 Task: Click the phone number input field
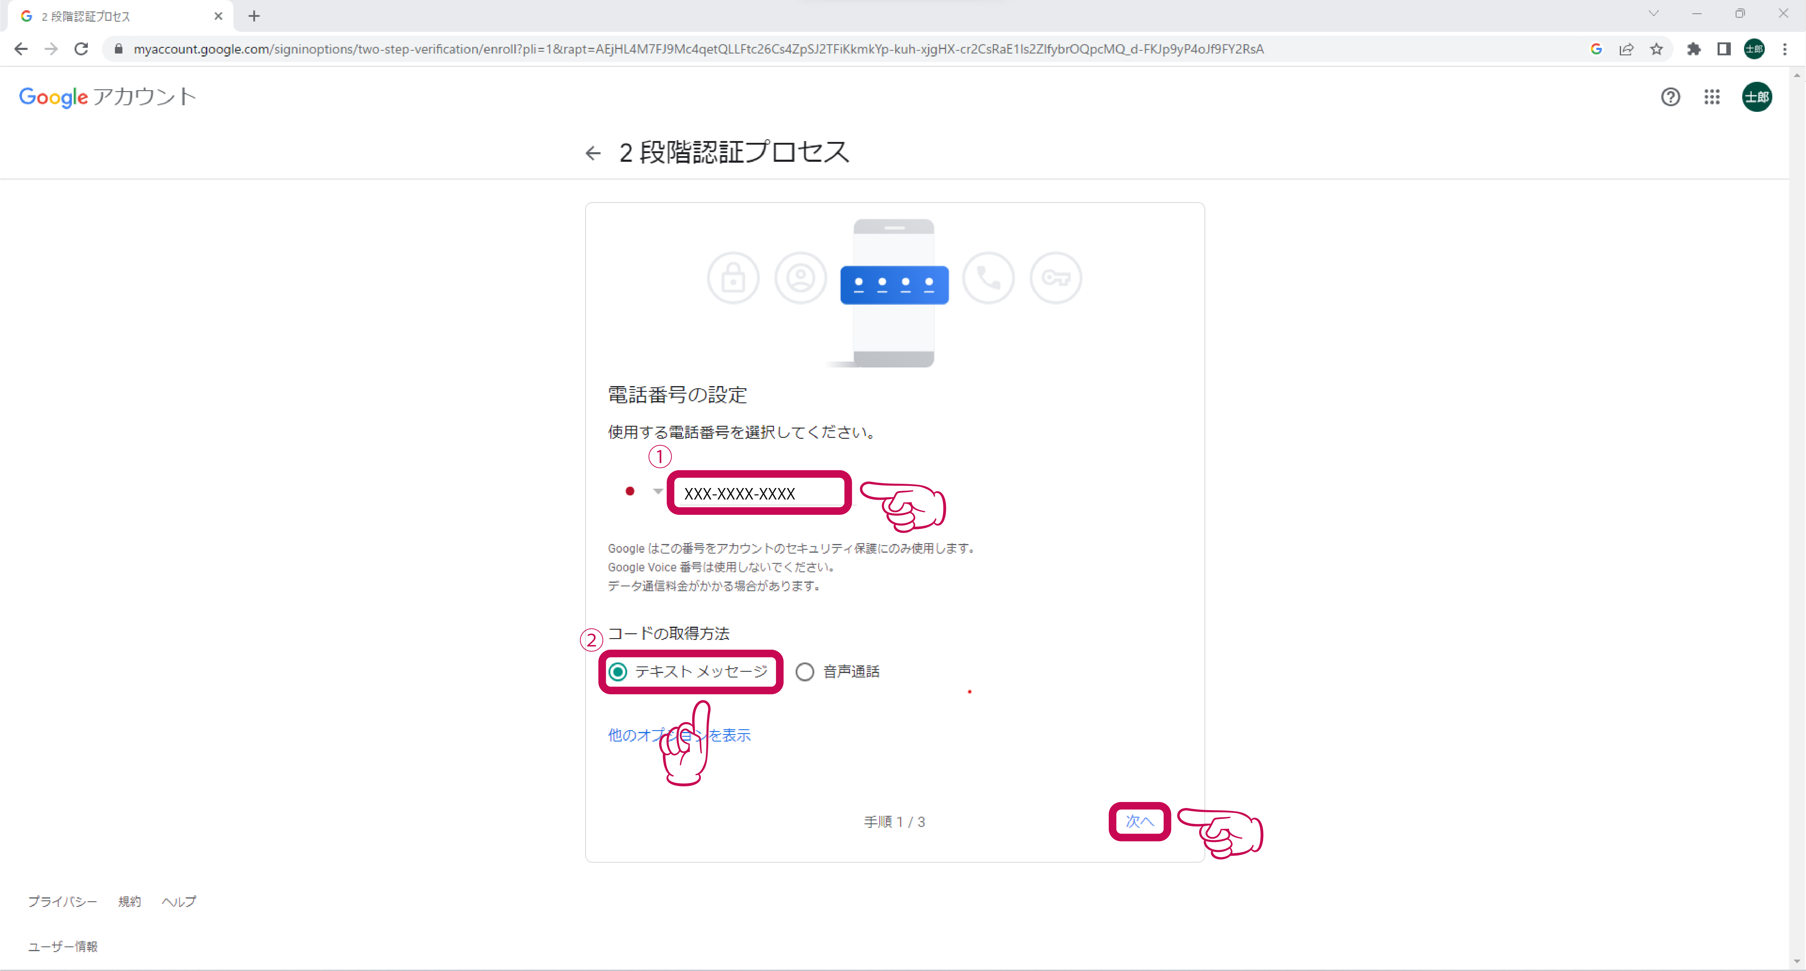pyautogui.click(x=759, y=493)
